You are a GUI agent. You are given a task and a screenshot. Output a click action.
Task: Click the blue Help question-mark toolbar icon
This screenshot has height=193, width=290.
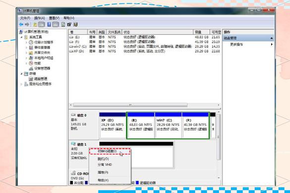coord(49,24)
